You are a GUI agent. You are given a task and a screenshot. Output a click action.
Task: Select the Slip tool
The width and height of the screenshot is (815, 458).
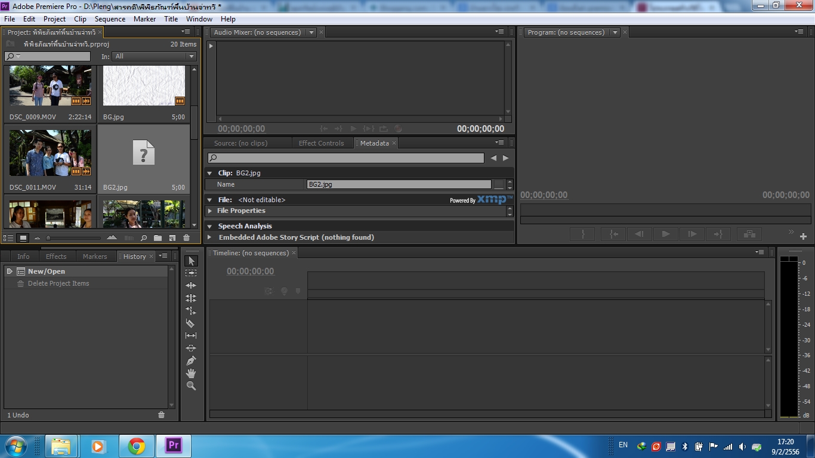191,336
